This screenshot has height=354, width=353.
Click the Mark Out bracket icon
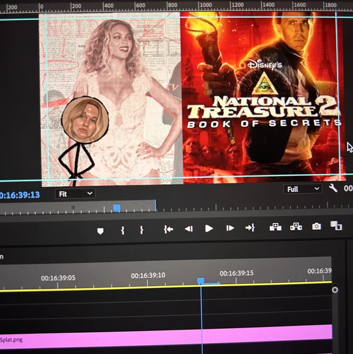click(142, 230)
